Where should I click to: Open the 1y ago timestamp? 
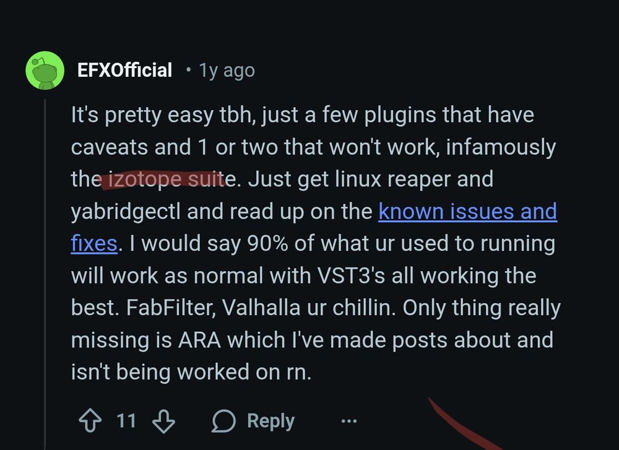[225, 70]
